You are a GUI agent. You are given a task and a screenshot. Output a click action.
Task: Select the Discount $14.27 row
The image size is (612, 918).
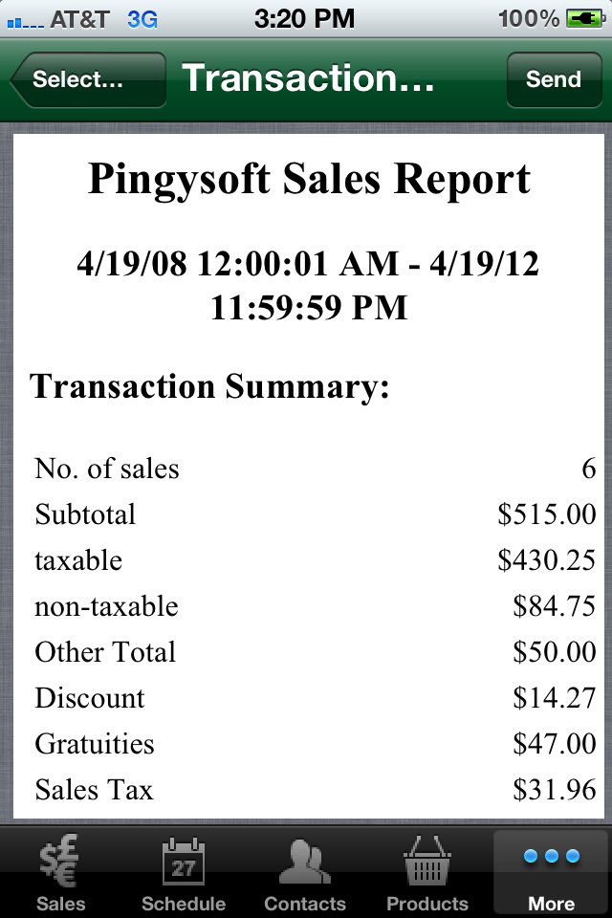click(315, 698)
